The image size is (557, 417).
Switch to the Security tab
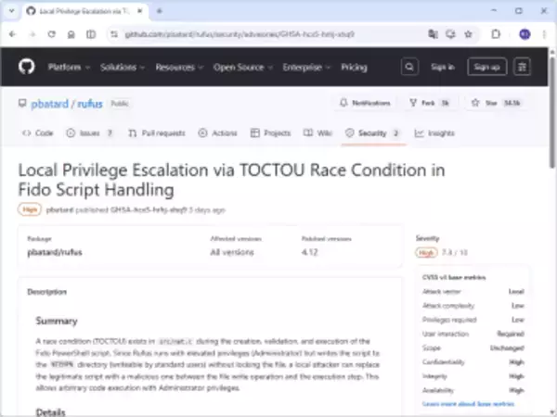[x=374, y=133]
